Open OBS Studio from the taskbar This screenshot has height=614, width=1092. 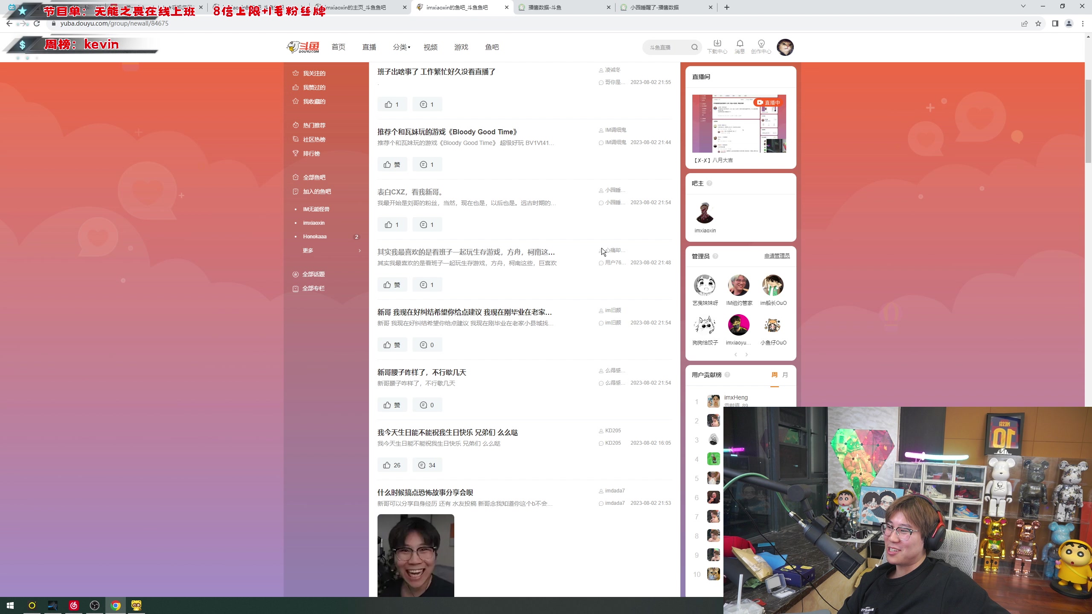(95, 605)
